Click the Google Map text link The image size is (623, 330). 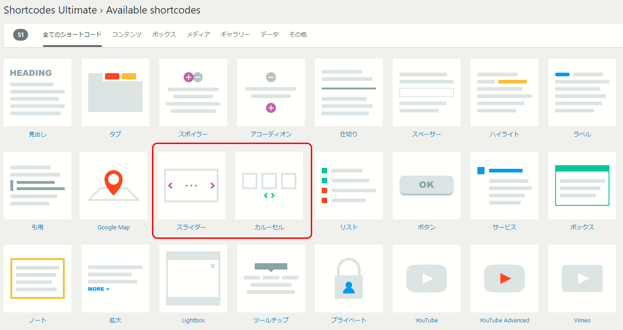114,228
